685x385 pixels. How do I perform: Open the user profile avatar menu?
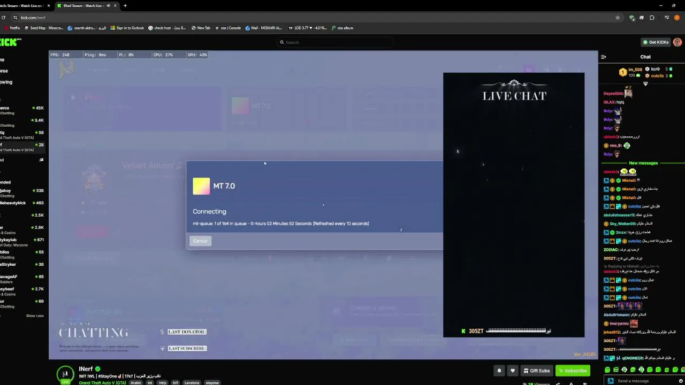click(x=678, y=42)
